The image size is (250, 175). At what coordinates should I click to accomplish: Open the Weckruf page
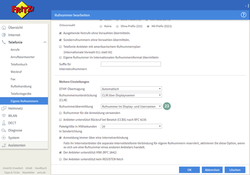pos(16,72)
